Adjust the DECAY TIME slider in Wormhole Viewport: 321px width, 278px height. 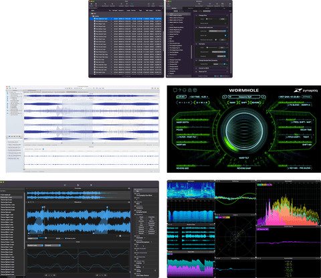[x=295, y=127]
